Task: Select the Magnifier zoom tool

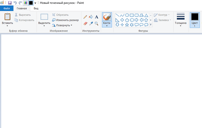Action: click(96, 23)
